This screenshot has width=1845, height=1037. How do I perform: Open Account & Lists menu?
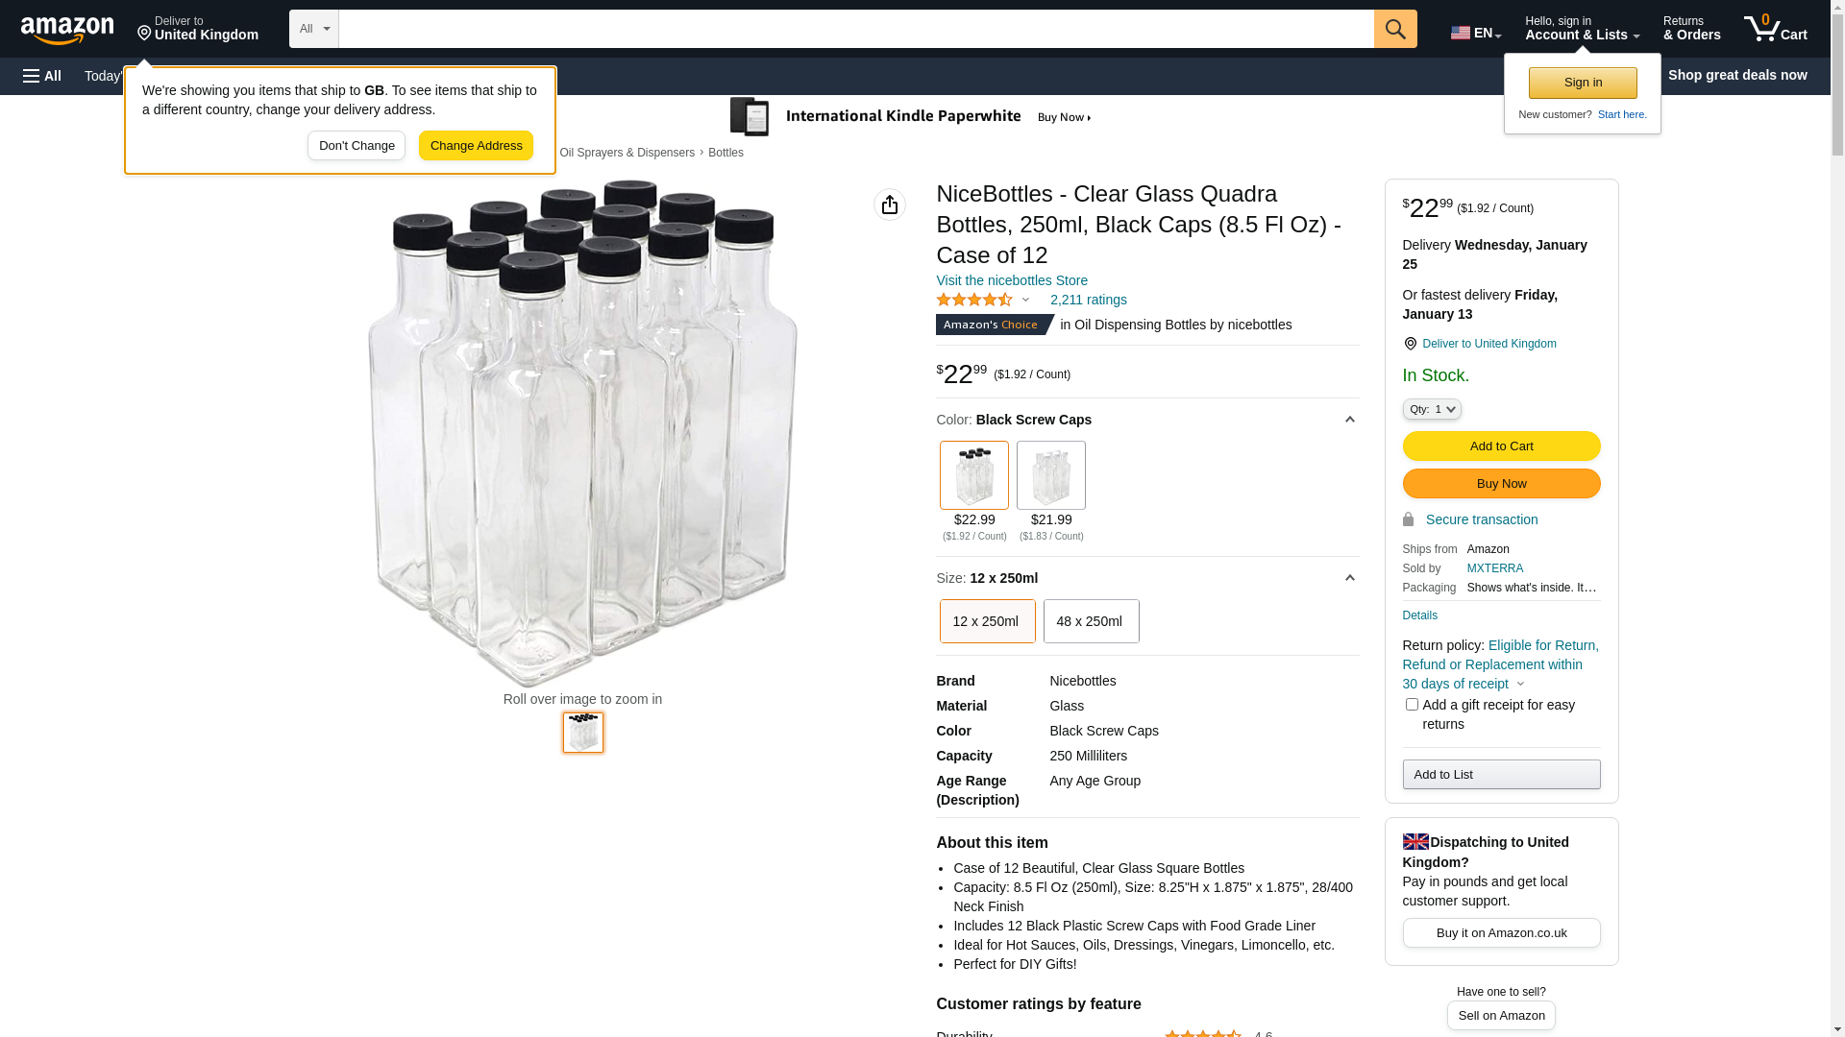click(x=1581, y=29)
